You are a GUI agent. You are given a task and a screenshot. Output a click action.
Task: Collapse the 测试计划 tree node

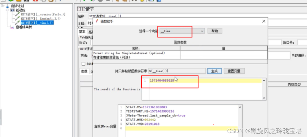point(2,6)
